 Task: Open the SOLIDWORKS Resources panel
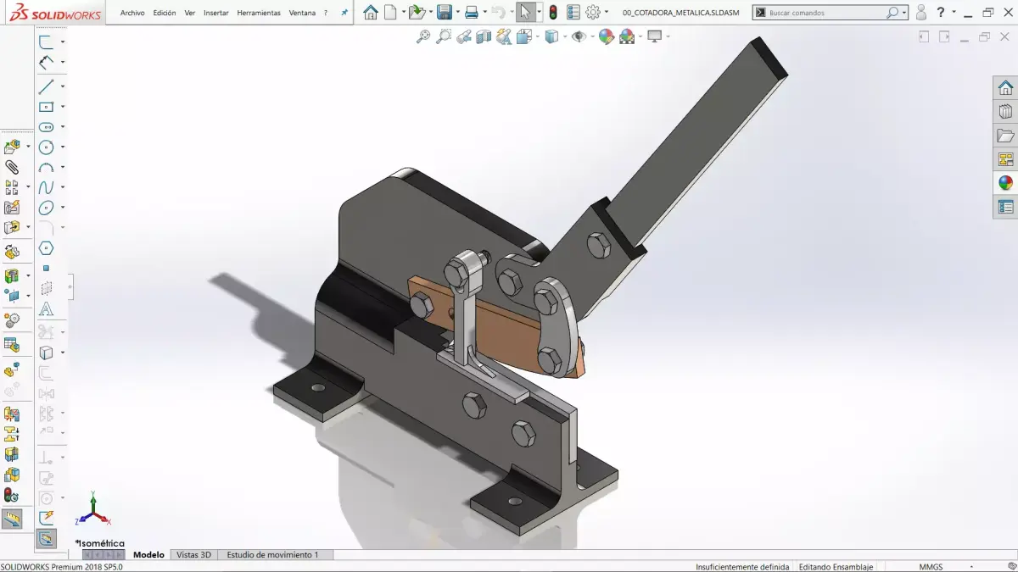pos(1006,86)
